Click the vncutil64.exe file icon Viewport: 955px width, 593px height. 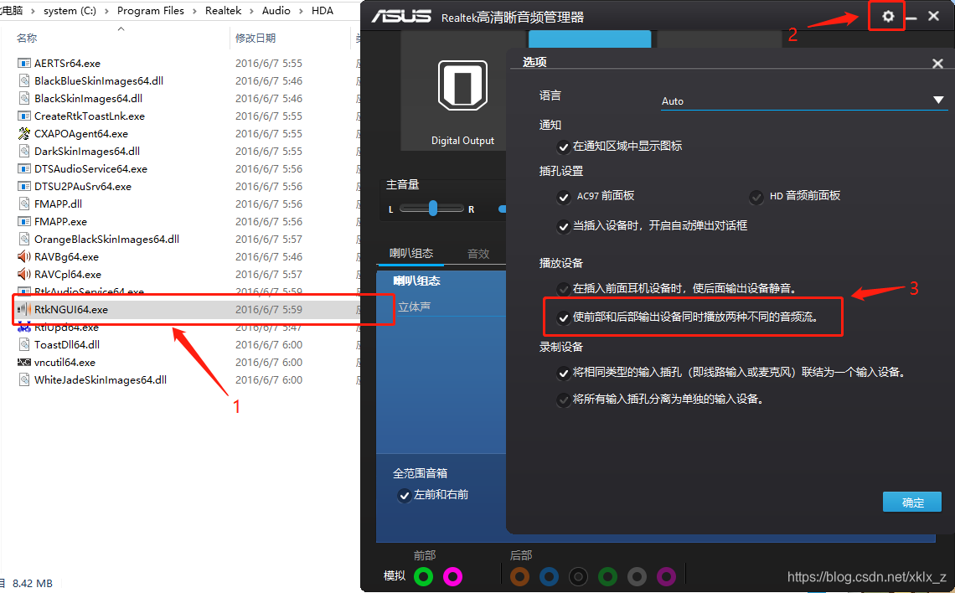[24, 363]
